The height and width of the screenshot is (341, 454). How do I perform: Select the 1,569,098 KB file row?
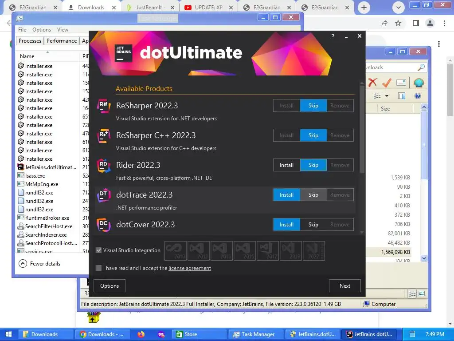pyautogui.click(x=388, y=252)
